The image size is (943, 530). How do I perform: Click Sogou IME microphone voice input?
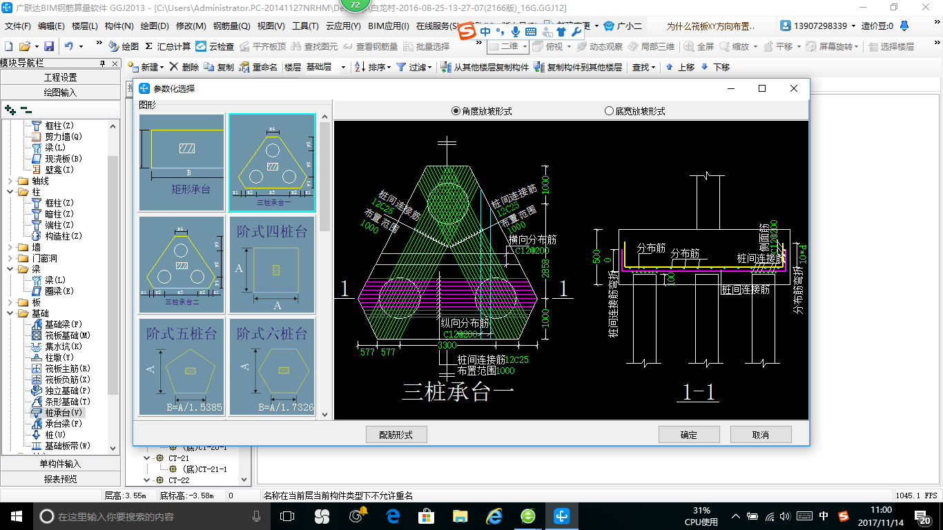pos(515,32)
